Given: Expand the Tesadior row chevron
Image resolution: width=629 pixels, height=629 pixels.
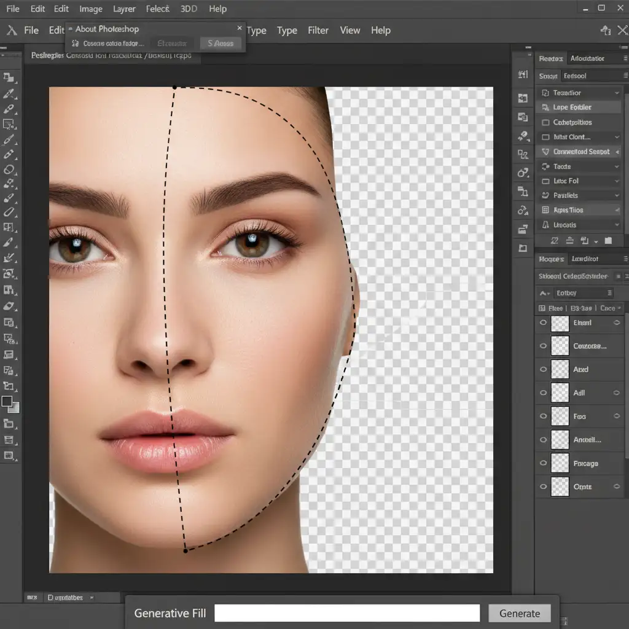Looking at the screenshot, I should (617, 93).
